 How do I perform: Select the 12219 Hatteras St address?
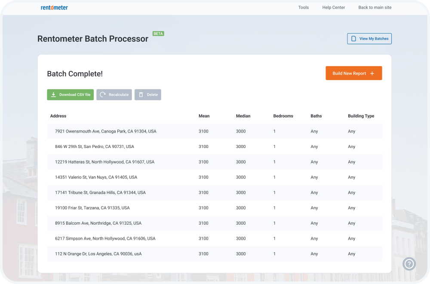click(x=105, y=162)
